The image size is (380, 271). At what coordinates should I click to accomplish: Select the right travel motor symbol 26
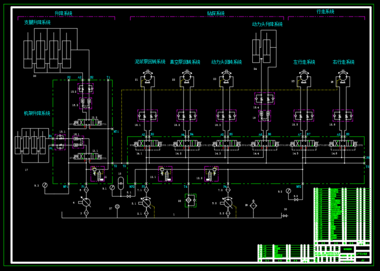[x=343, y=77]
